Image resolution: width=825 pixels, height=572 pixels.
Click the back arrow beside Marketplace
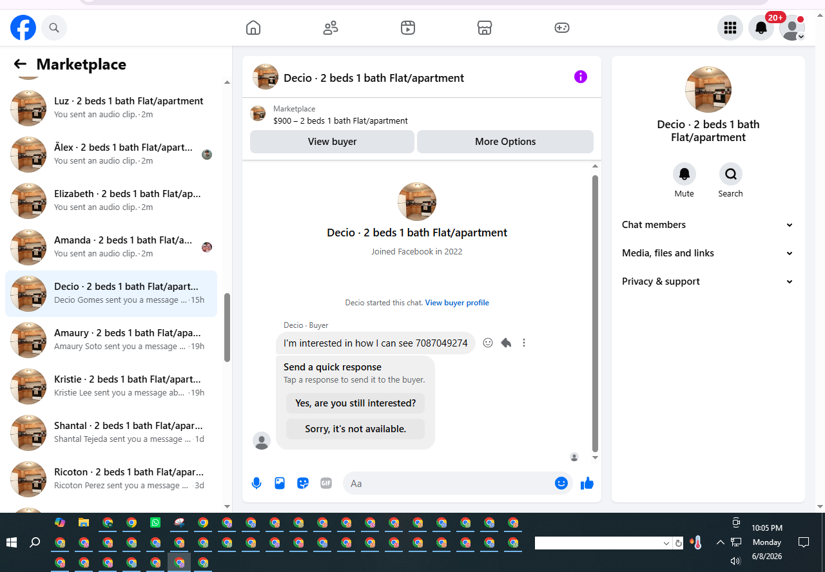pyautogui.click(x=20, y=64)
